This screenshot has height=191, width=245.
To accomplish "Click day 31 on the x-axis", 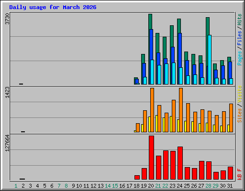I will (230, 186).
